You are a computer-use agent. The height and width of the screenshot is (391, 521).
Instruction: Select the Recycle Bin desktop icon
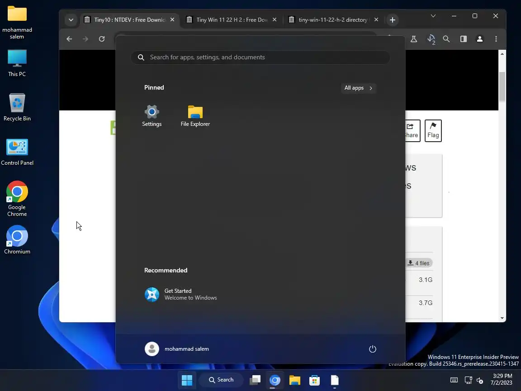pyautogui.click(x=17, y=107)
